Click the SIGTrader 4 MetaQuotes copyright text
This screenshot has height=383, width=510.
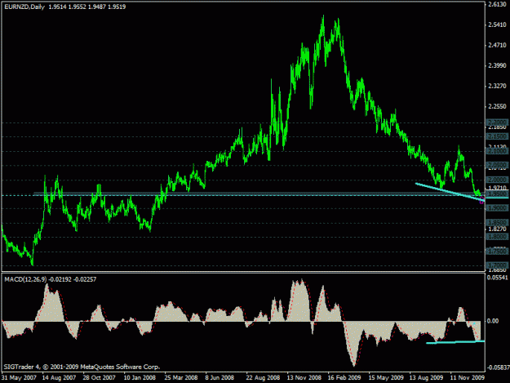click(x=82, y=367)
